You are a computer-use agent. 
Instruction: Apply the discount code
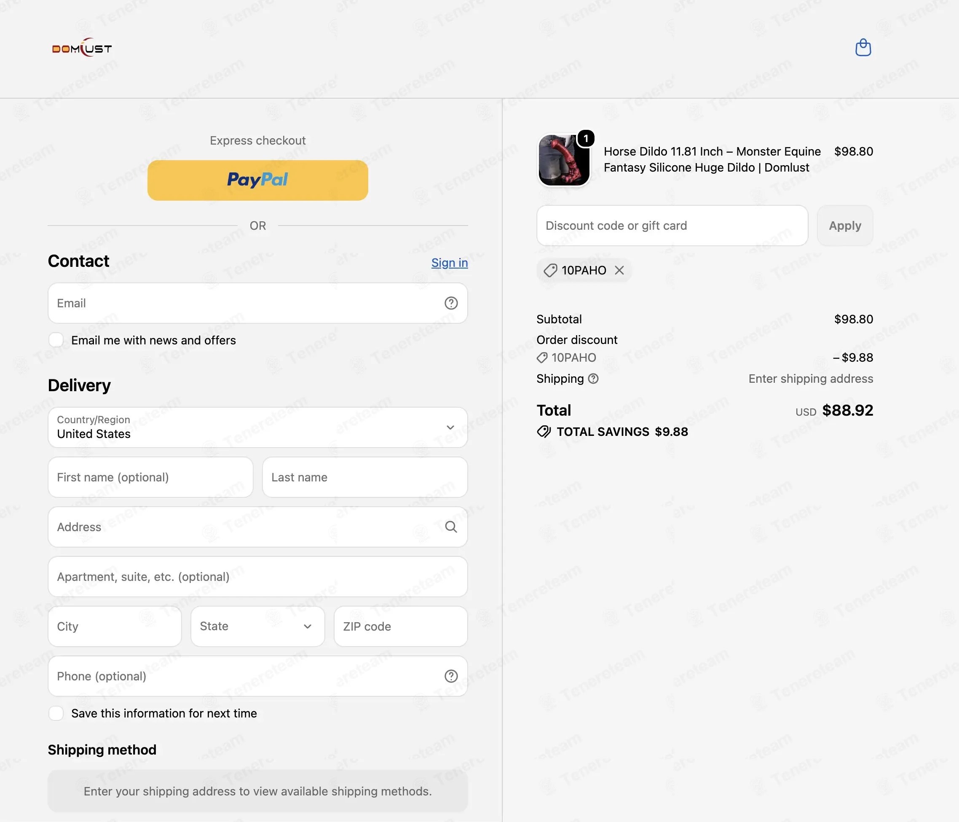point(845,226)
